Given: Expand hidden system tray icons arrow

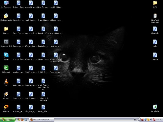Looking at the screenshot, I should [x=139, y=120].
